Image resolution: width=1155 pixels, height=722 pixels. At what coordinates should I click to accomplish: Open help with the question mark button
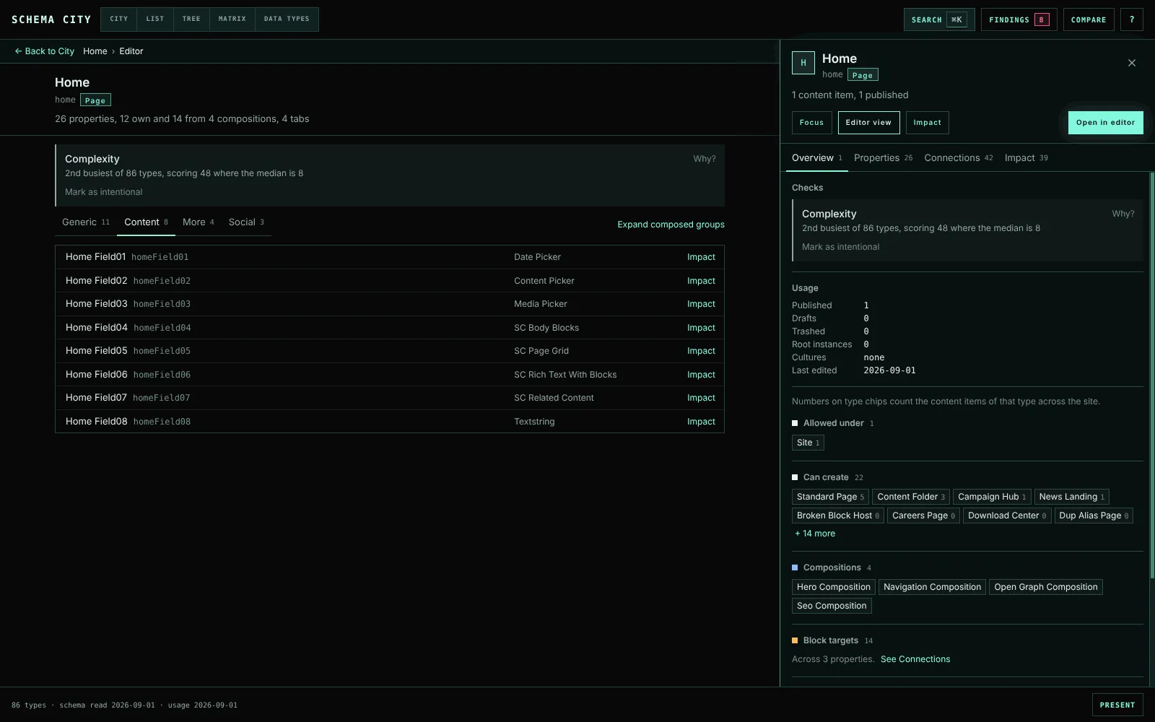point(1132,19)
